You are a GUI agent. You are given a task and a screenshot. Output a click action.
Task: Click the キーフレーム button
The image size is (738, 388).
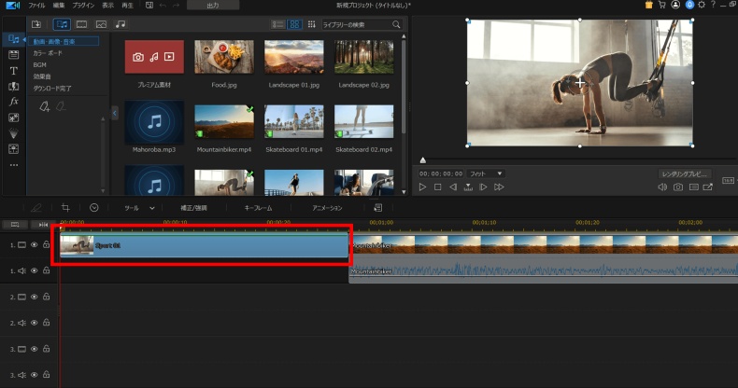pos(258,208)
